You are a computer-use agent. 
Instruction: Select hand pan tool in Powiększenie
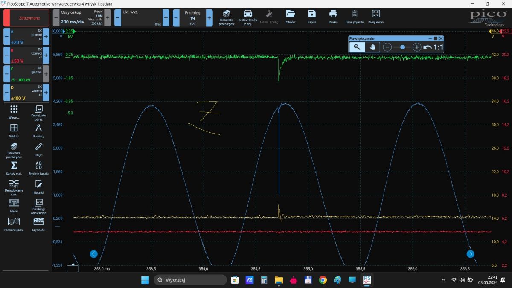point(372,47)
